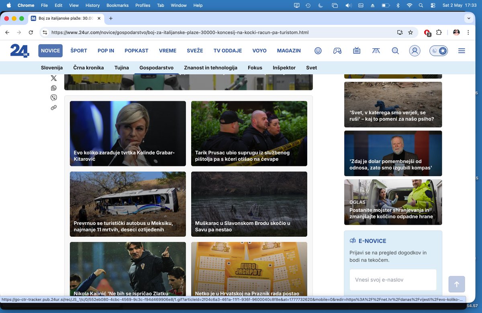The image size is (482, 313).
Task: Click the scroll-to-top arrow button
Action: [457, 284]
